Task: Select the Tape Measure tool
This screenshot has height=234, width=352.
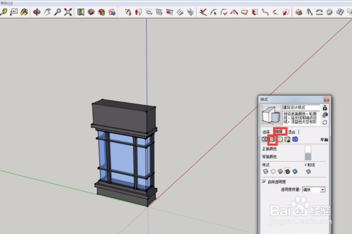Action: [4, 12]
